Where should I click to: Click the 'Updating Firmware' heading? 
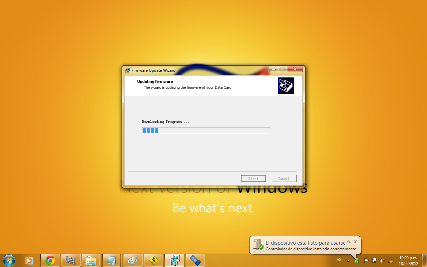tap(155, 81)
